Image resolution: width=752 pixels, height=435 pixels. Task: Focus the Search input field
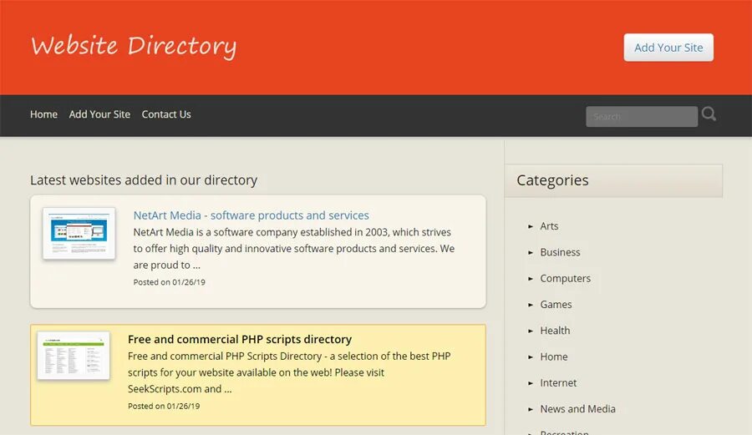tap(641, 117)
